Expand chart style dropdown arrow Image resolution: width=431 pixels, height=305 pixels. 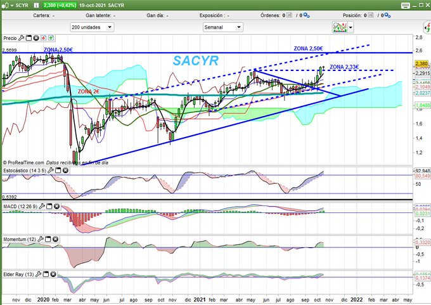[351, 27]
